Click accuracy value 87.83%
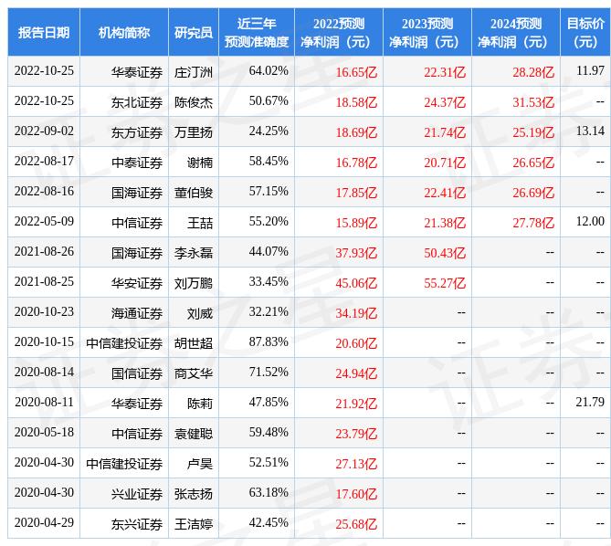This screenshot has width=611, height=546. click(269, 341)
